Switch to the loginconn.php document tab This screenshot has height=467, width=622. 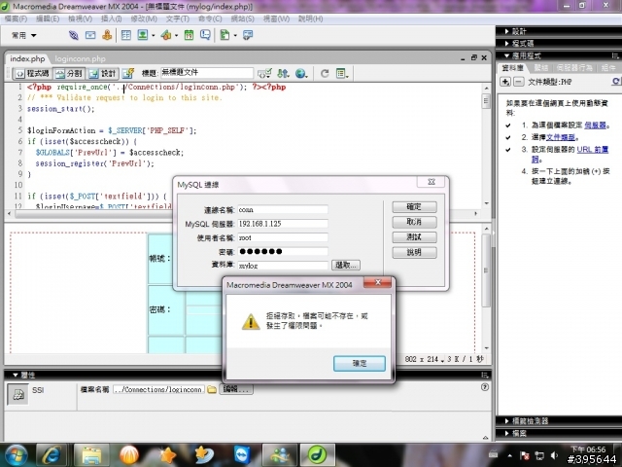click(80, 58)
